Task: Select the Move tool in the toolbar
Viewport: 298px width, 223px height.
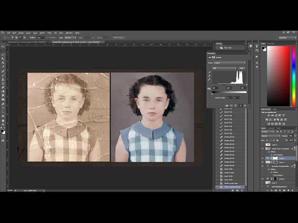Action: (3, 47)
